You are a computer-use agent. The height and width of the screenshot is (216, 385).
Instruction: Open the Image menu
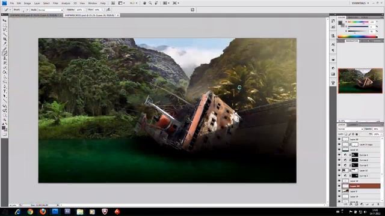[x=27, y=3]
